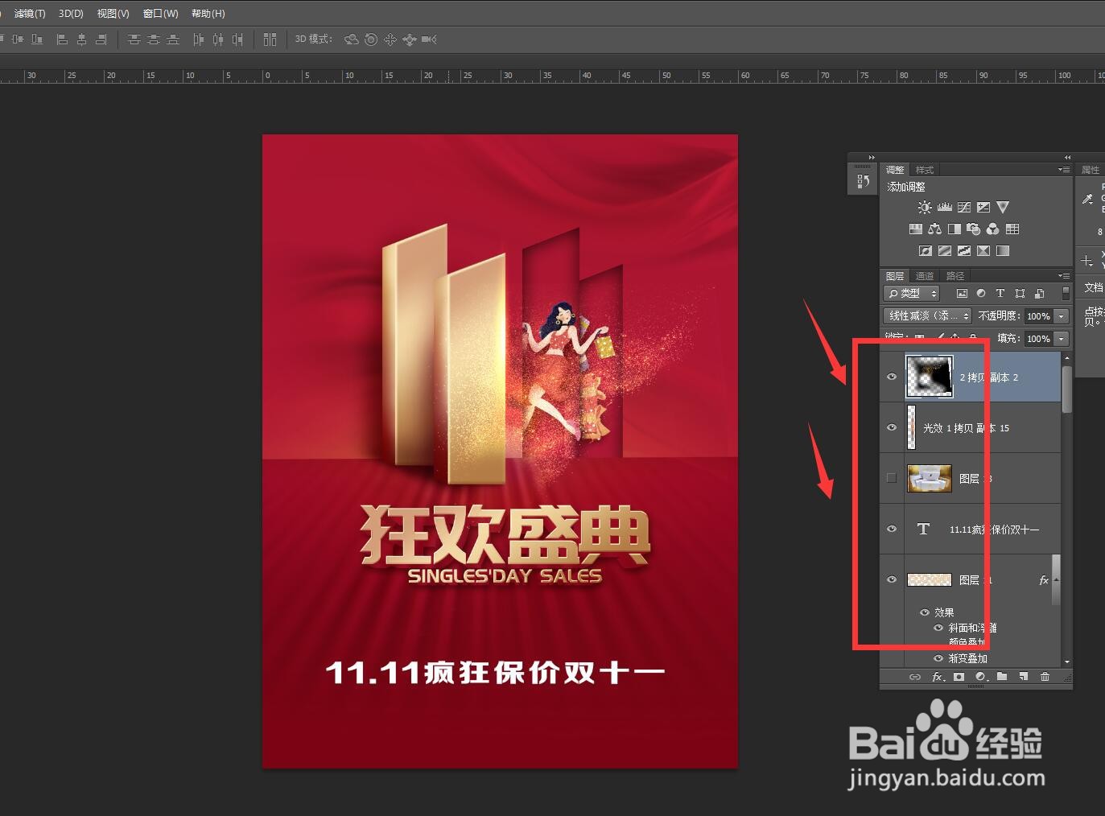Select the 3D slide mode icon
The image size is (1105, 816).
coord(410,39)
